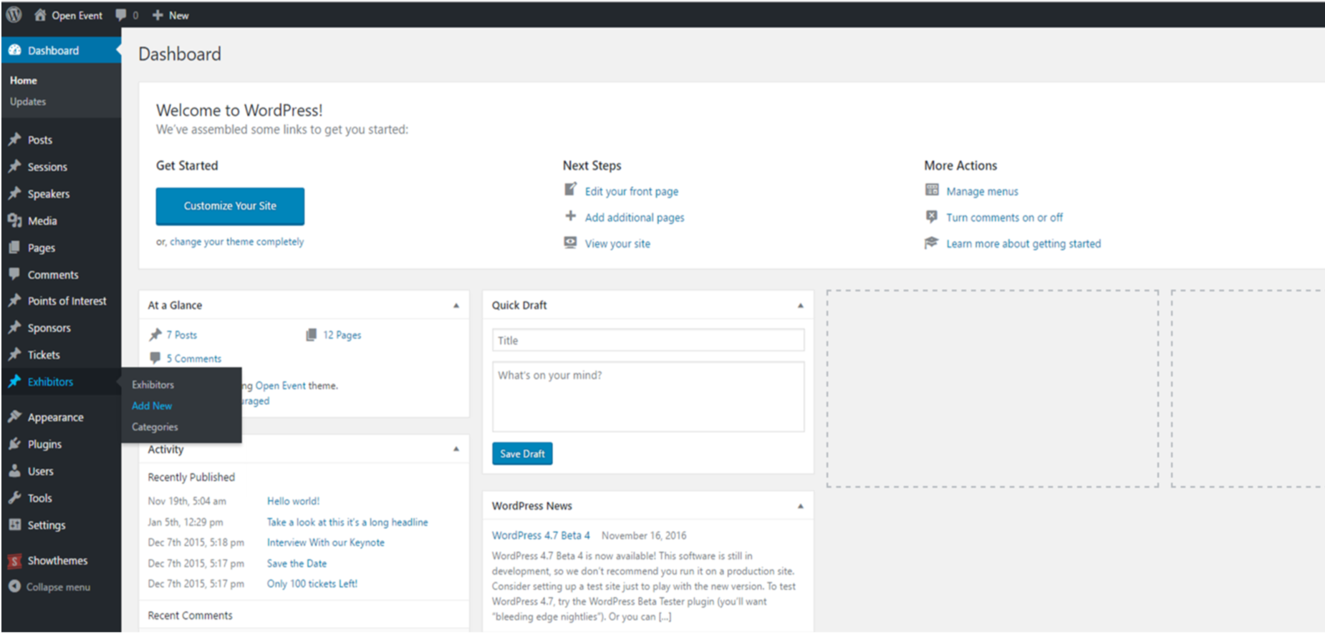
Task: Click the Tickets pin icon in sidebar
Action: click(14, 354)
